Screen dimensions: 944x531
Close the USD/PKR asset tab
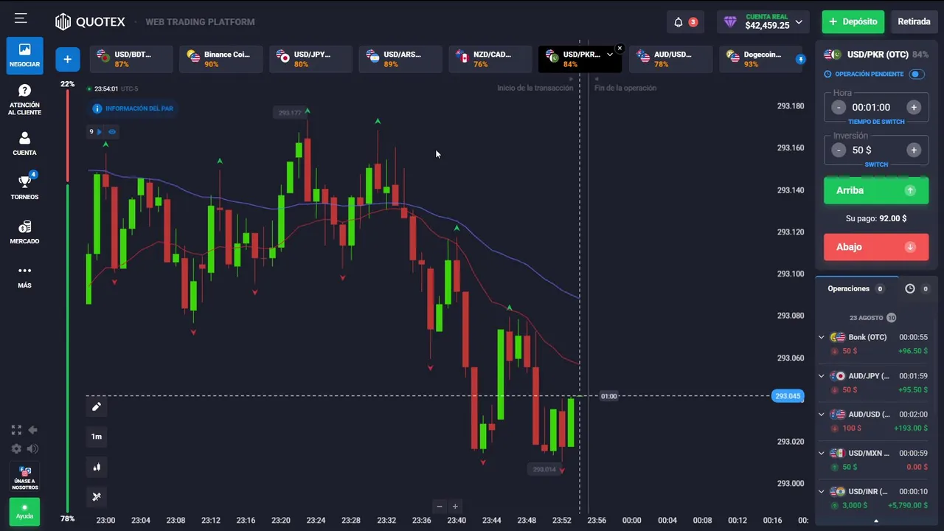[619, 48]
